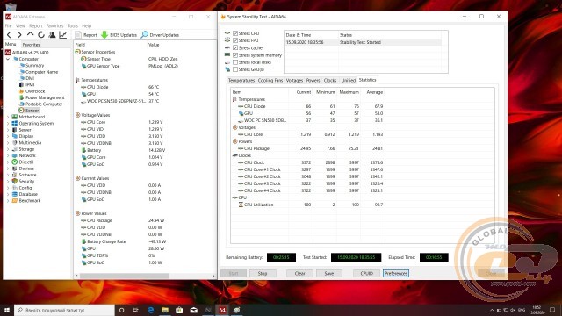This screenshot has width=562, height=316.
Task: Uncheck the Stress cache checkbox
Action: pos(235,47)
